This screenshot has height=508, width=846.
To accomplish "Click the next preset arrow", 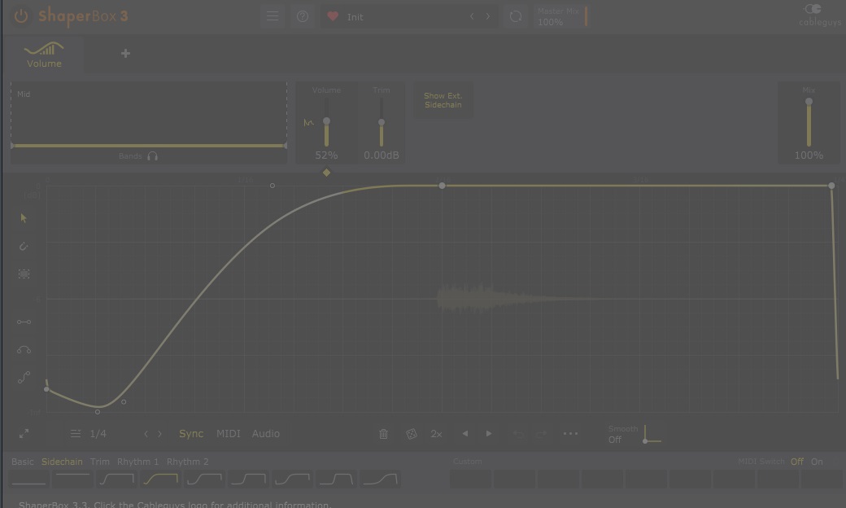I will pyautogui.click(x=487, y=15).
